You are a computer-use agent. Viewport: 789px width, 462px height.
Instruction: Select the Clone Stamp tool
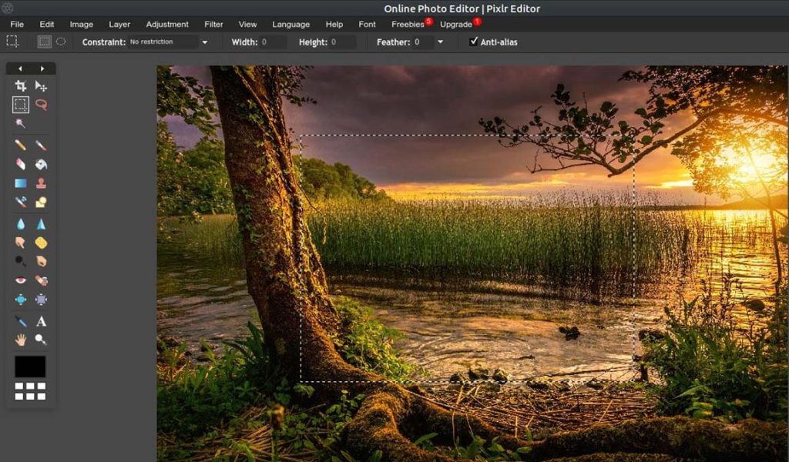click(x=42, y=183)
